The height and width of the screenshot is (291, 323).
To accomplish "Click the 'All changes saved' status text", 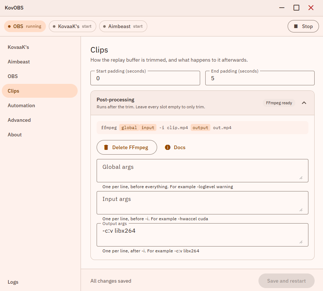I will pyautogui.click(x=111, y=281).
